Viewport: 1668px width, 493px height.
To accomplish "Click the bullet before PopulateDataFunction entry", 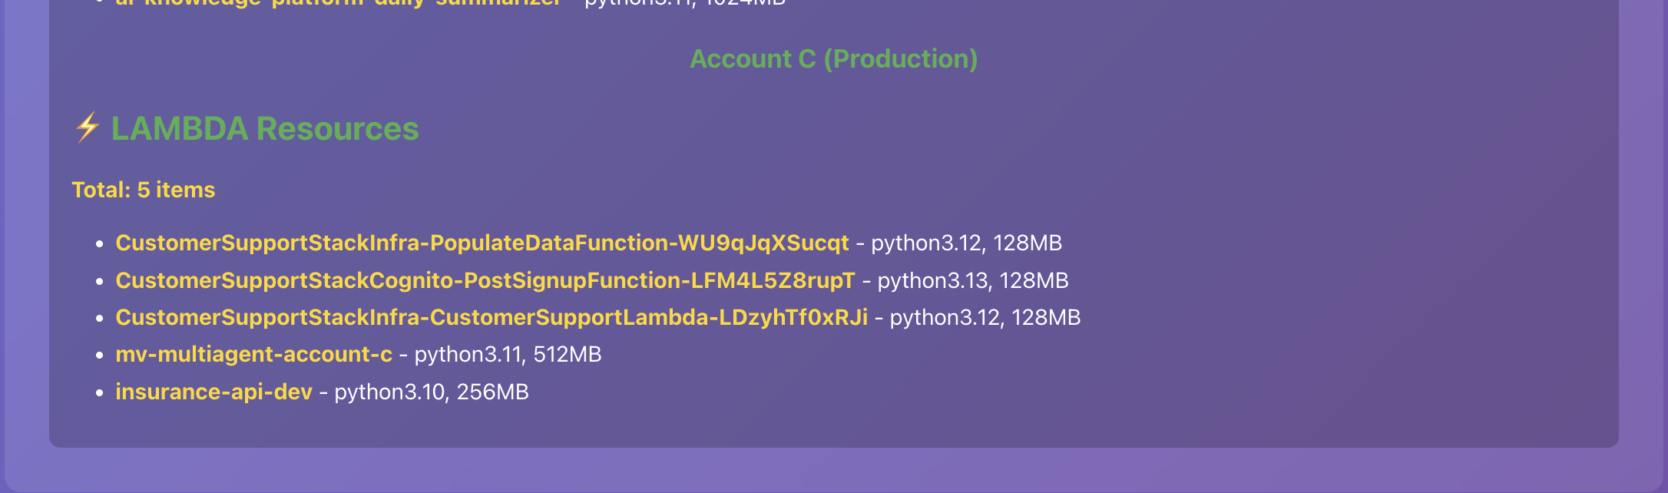I will point(99,244).
